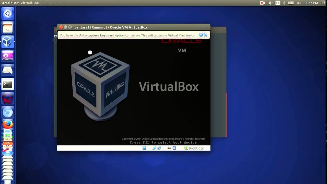This screenshot has width=327, height=184.
Task: Open the system power gear menu
Action: point(323,3)
